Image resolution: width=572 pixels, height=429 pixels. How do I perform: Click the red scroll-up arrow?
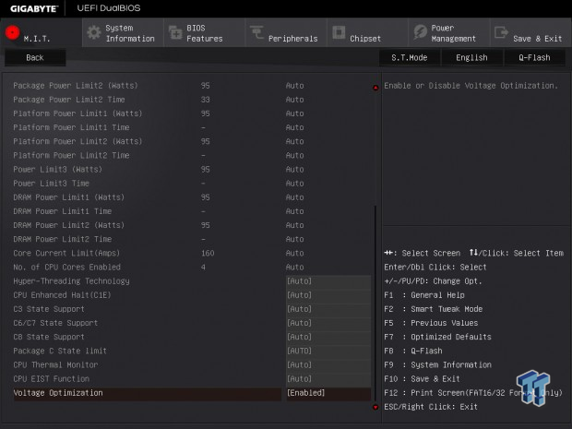[375, 88]
